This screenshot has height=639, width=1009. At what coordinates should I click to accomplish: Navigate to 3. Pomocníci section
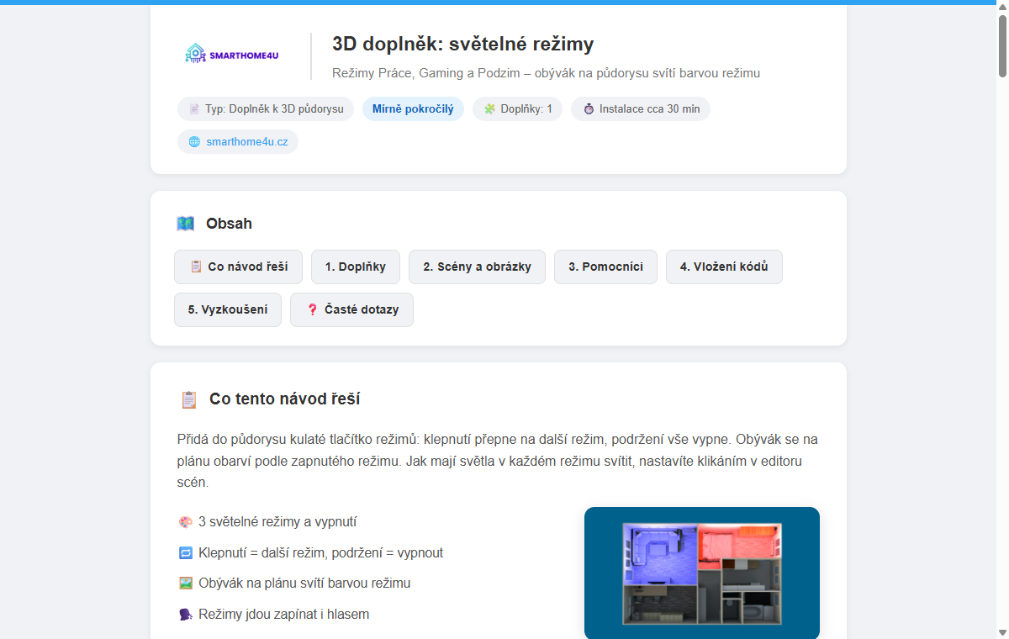(x=605, y=267)
